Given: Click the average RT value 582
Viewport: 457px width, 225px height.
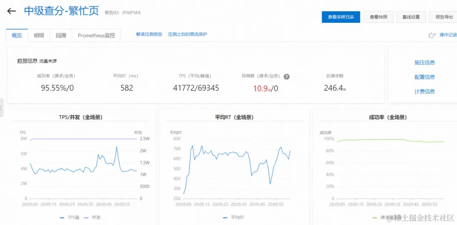Looking at the screenshot, I should (x=127, y=88).
